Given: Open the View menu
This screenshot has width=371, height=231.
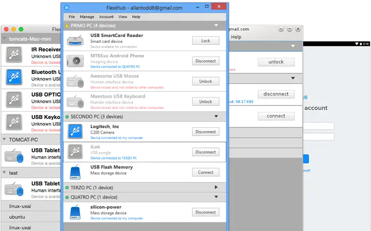Looking at the screenshot, I should coord(123,17).
